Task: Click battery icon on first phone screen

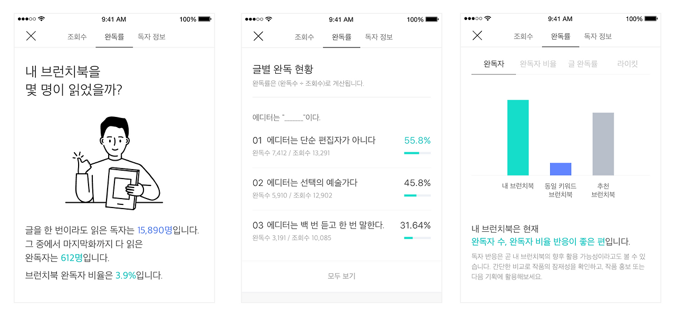Action: [205, 19]
